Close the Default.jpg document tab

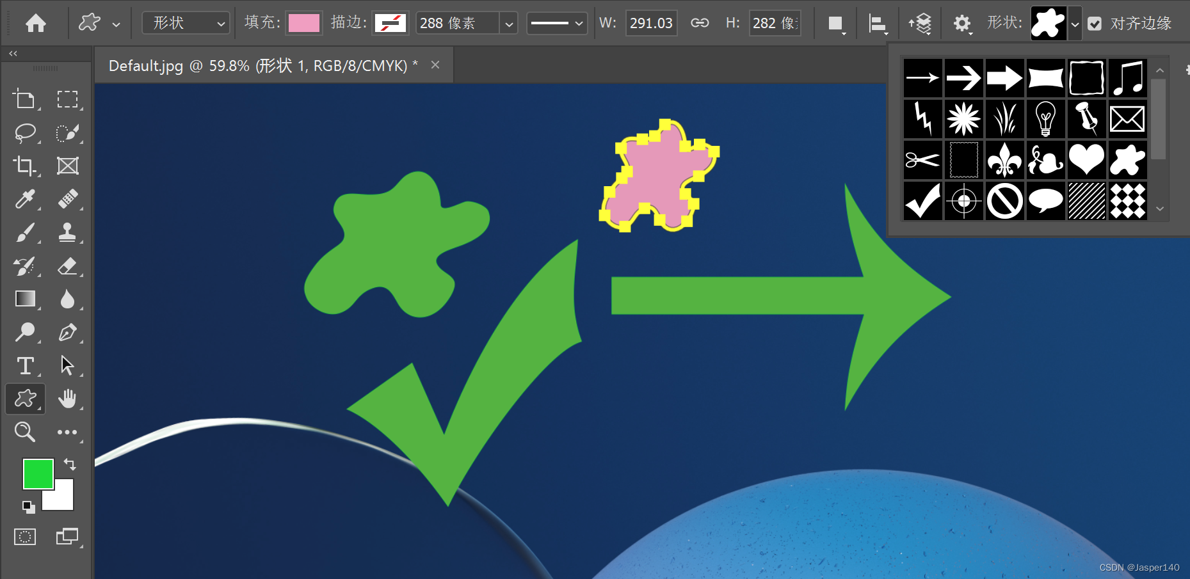pyautogui.click(x=435, y=65)
